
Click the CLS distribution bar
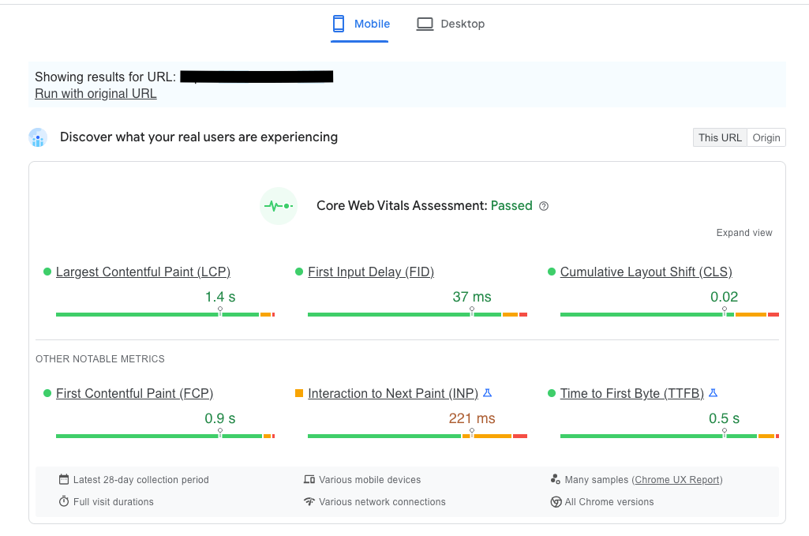pyautogui.click(x=670, y=314)
